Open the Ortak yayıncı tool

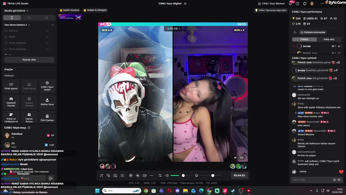tap(11, 86)
